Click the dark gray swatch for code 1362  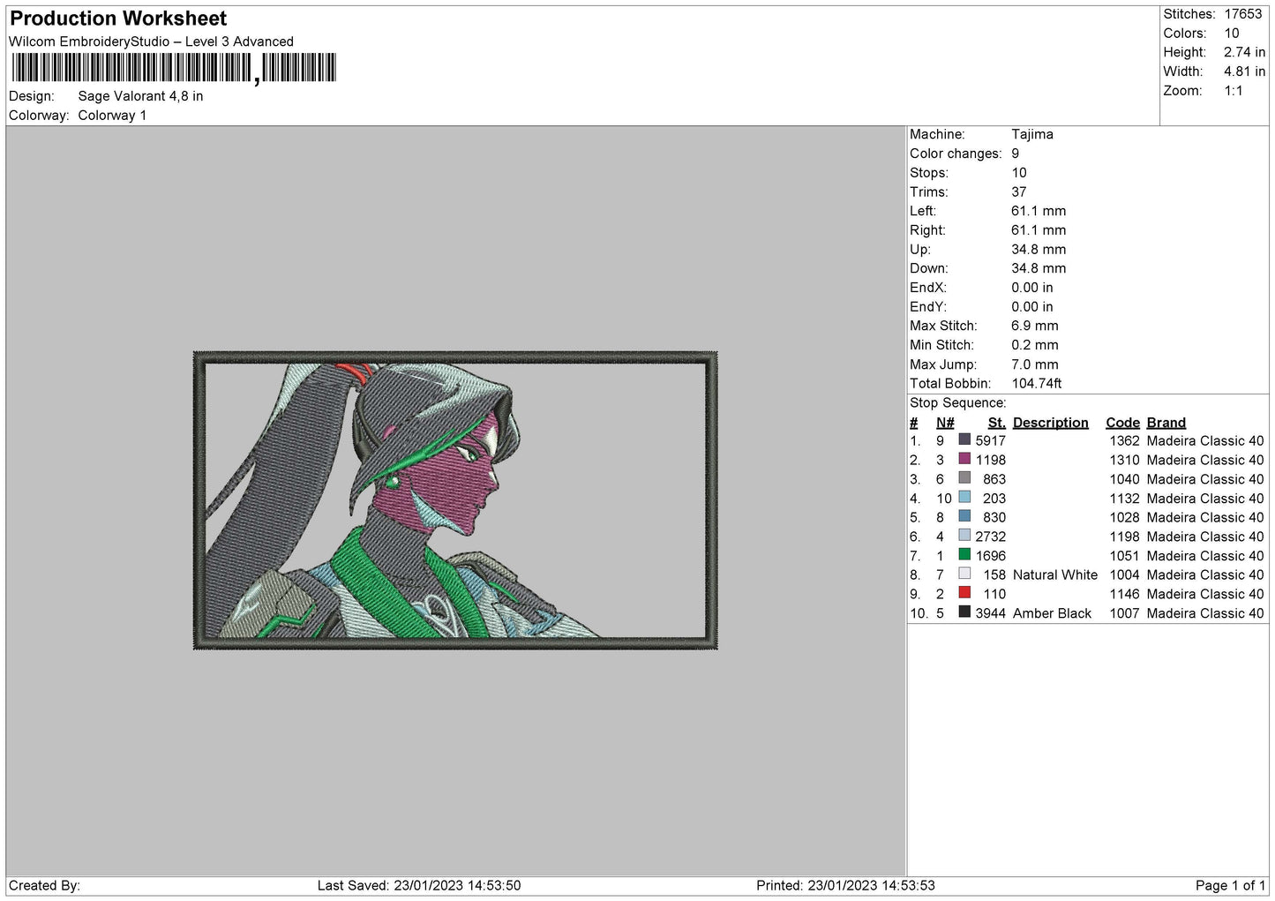[964, 440]
